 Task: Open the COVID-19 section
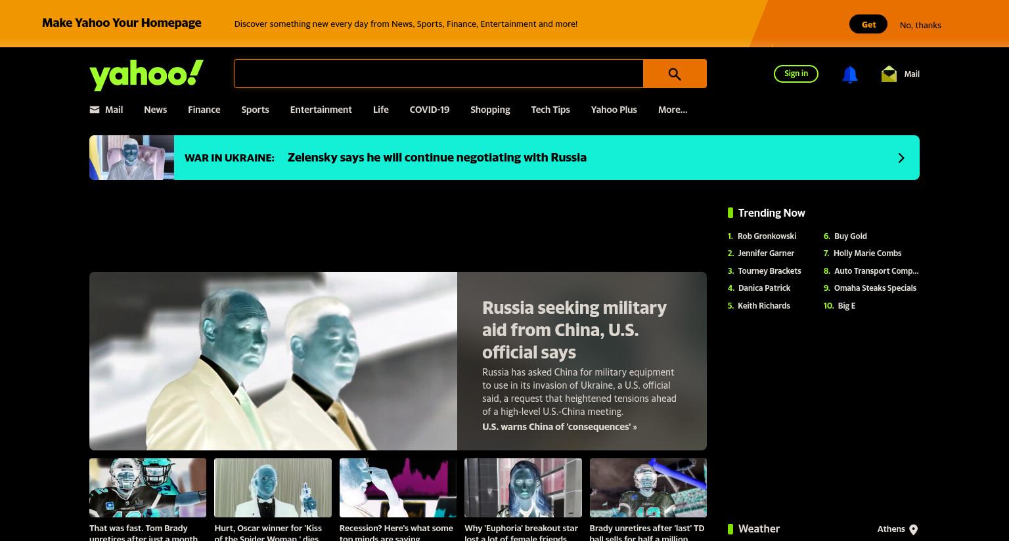tap(430, 110)
